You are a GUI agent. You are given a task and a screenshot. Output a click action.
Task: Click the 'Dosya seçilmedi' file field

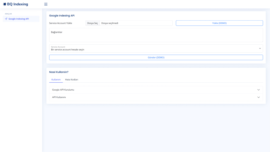tap(136, 23)
